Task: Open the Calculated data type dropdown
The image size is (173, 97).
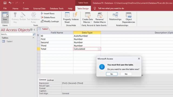Action: click(x=99, y=49)
